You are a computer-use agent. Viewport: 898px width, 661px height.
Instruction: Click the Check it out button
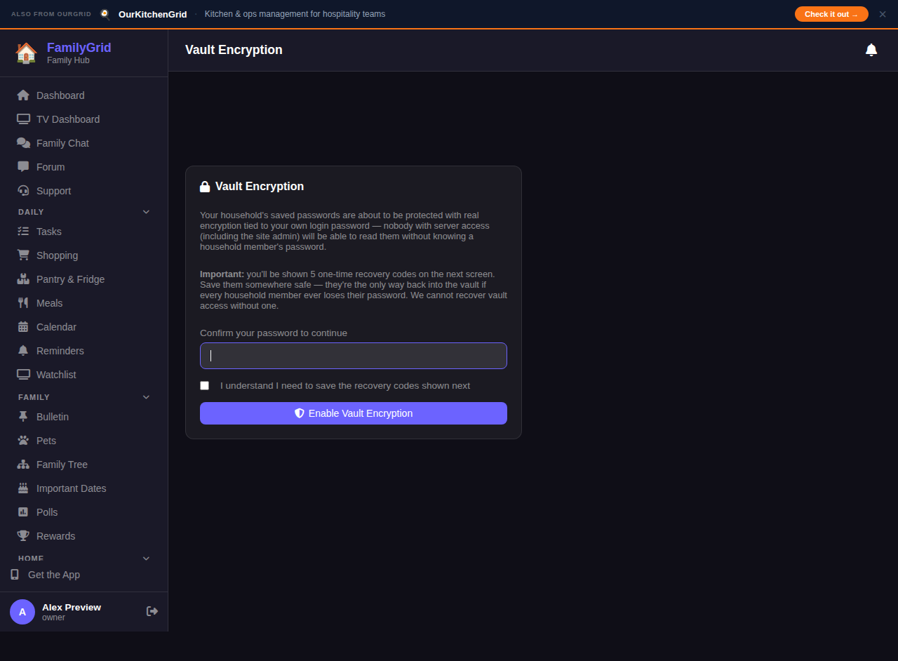(x=831, y=14)
